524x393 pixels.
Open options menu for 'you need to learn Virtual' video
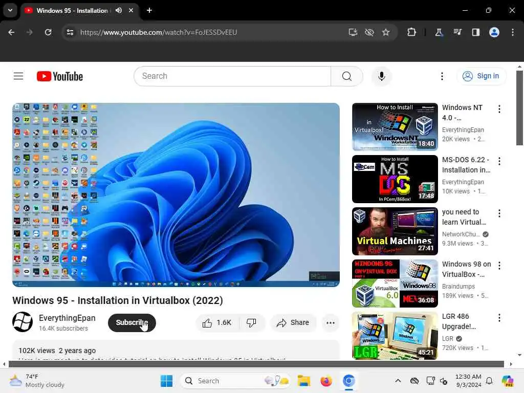click(x=499, y=213)
